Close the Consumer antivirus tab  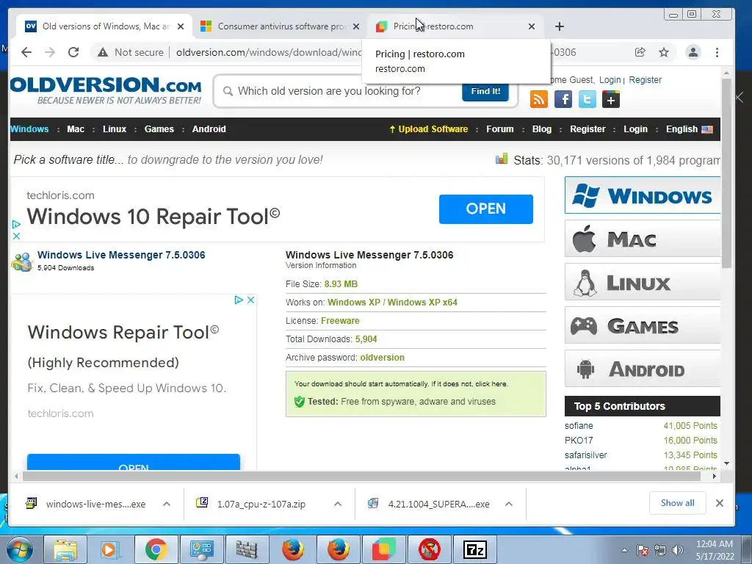[x=356, y=26]
